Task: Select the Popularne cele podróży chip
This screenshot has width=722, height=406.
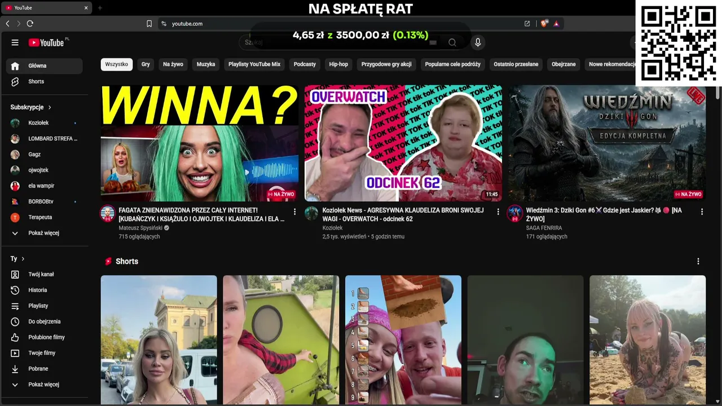Action: pyautogui.click(x=453, y=64)
